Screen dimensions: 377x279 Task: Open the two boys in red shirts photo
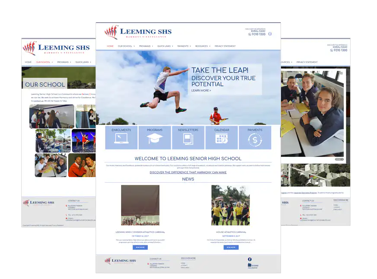click(x=82, y=165)
